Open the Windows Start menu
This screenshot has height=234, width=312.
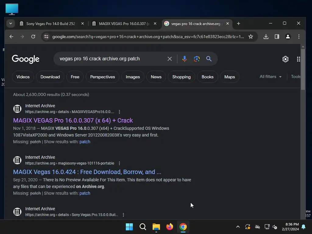[129, 227]
